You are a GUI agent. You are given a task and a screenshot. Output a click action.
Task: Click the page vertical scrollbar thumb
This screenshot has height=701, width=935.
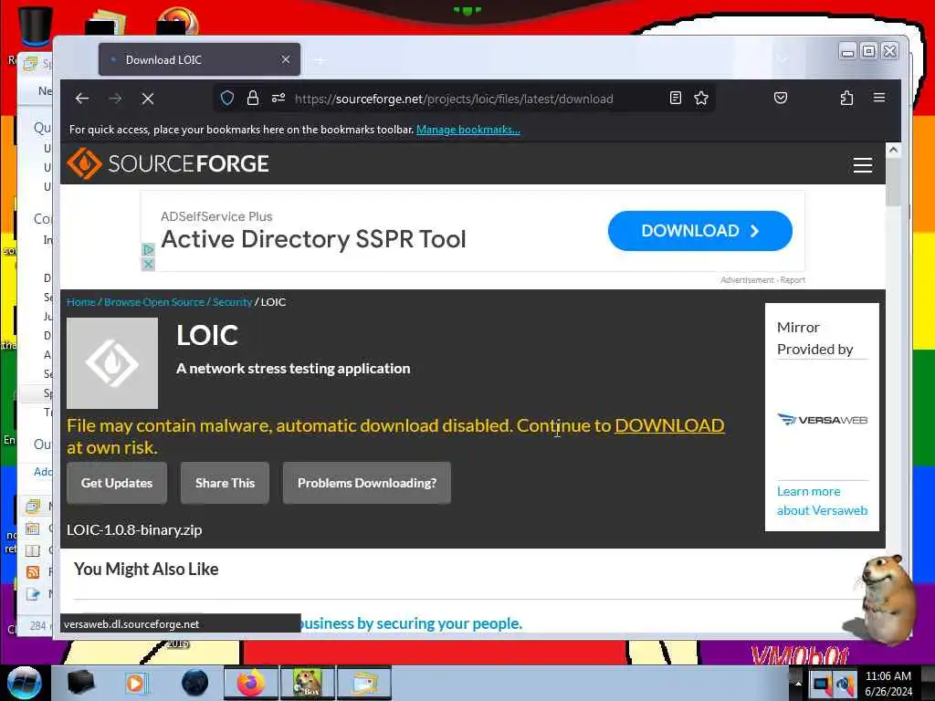[x=893, y=182]
